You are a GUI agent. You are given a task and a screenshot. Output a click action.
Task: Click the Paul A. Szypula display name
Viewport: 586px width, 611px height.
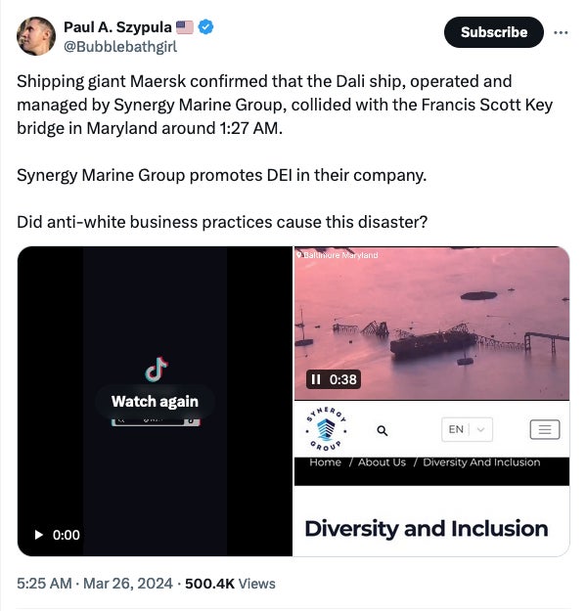117,27
